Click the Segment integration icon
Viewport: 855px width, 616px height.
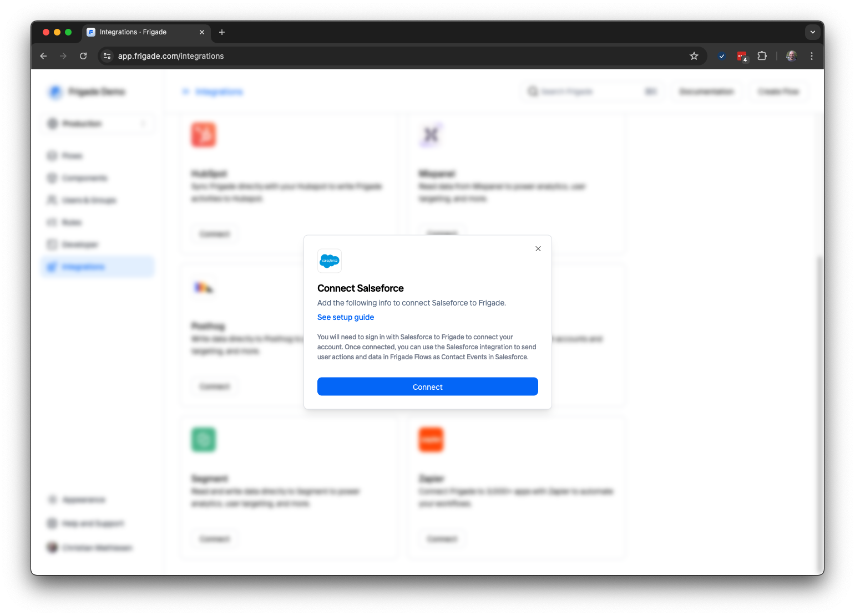(x=204, y=439)
